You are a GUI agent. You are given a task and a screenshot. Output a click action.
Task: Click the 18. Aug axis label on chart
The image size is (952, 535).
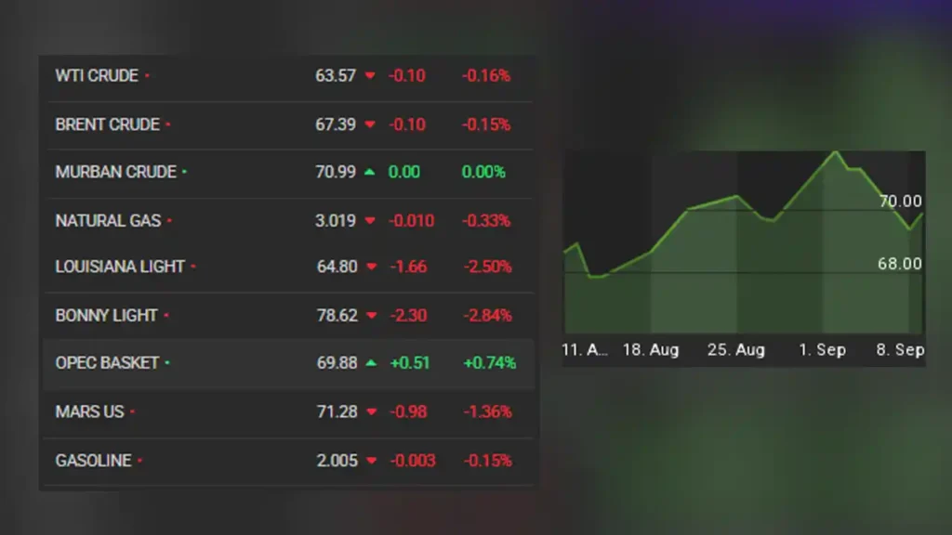click(652, 350)
